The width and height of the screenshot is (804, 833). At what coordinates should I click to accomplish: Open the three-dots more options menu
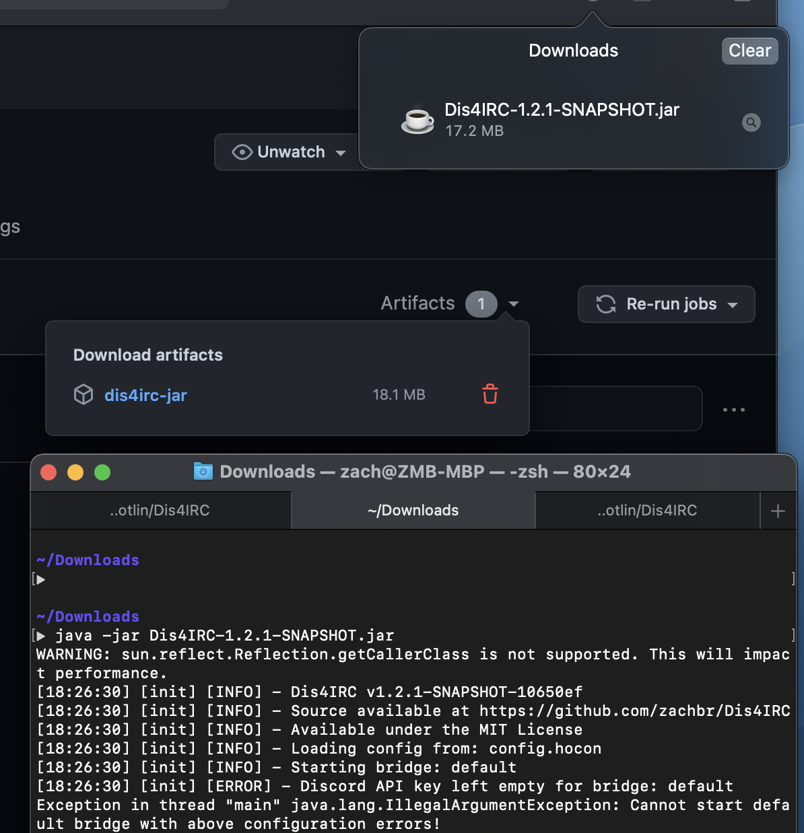(x=733, y=409)
